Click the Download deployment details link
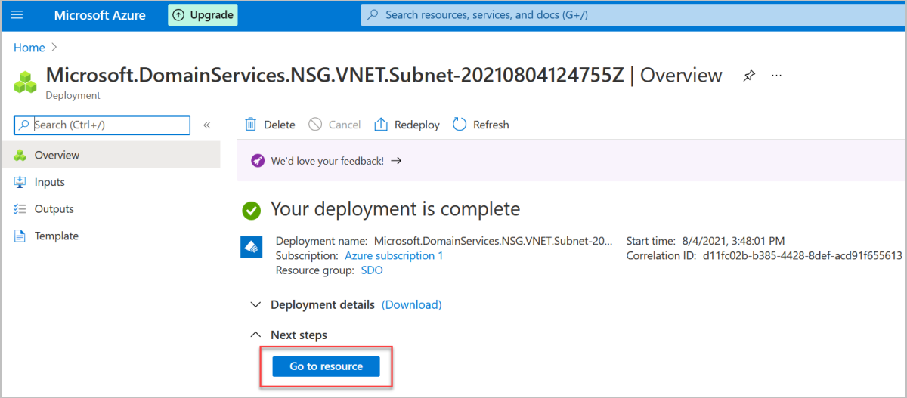Screen dimensions: 907x398 coord(411,305)
